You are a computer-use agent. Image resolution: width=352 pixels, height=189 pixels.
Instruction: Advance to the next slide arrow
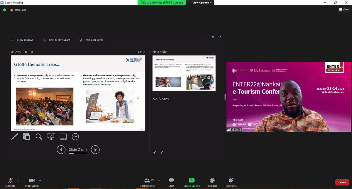tap(95, 150)
